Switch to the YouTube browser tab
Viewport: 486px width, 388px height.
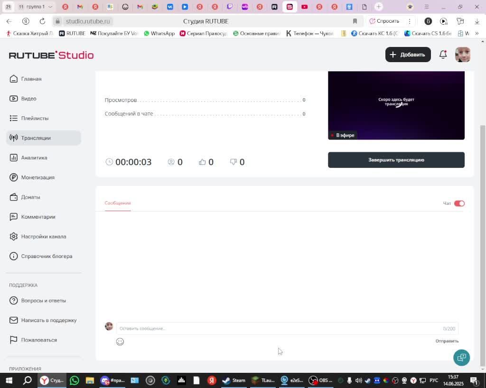pyautogui.click(x=304, y=7)
